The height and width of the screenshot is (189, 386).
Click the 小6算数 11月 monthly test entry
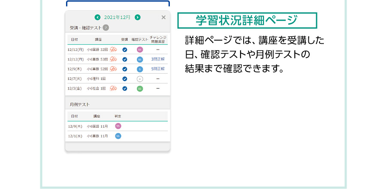[97, 136]
